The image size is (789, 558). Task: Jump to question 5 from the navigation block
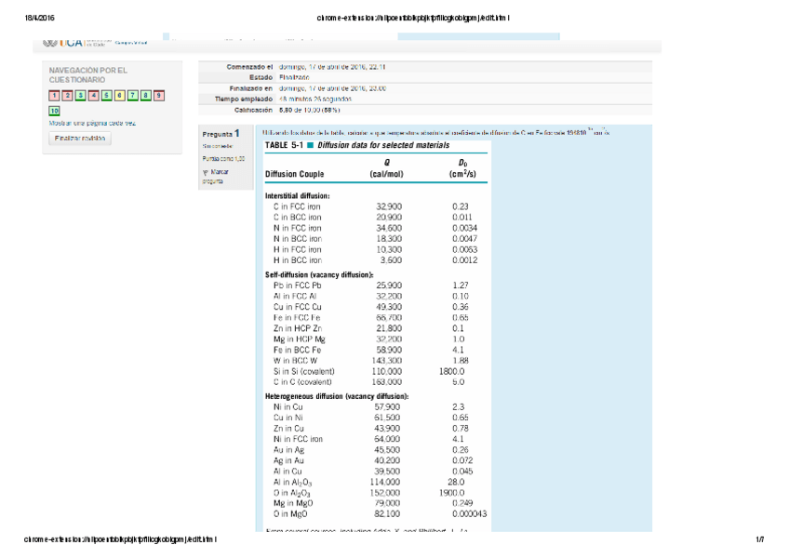coord(106,96)
